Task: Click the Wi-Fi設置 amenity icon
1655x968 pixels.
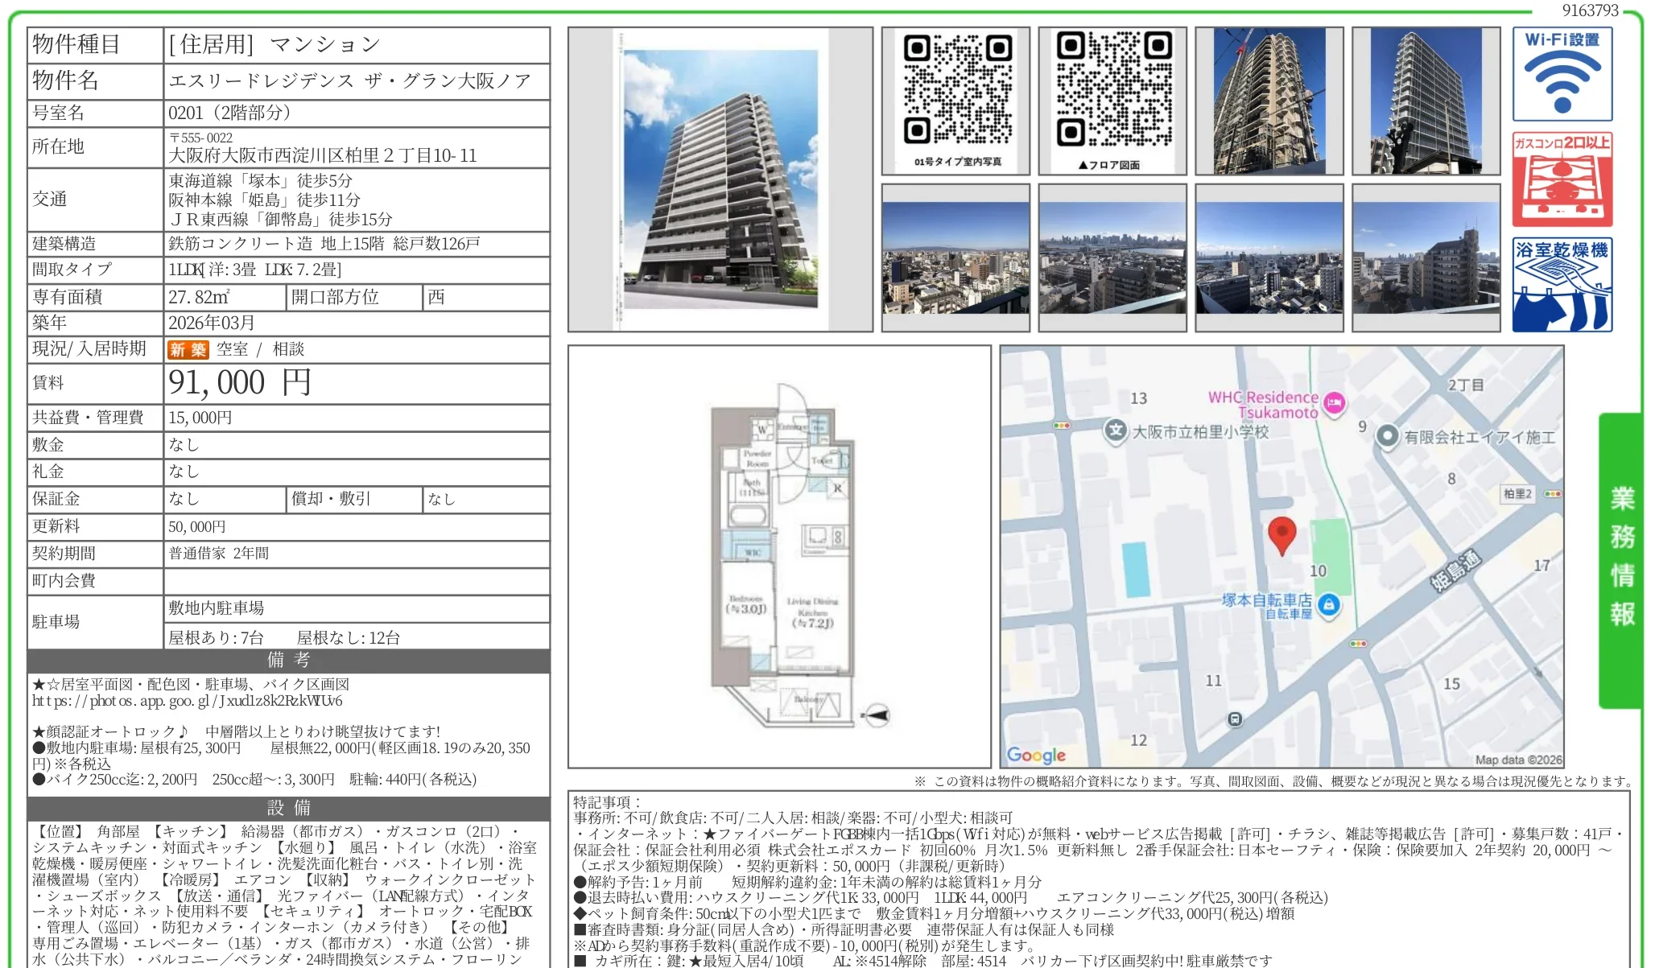Action: [1561, 74]
